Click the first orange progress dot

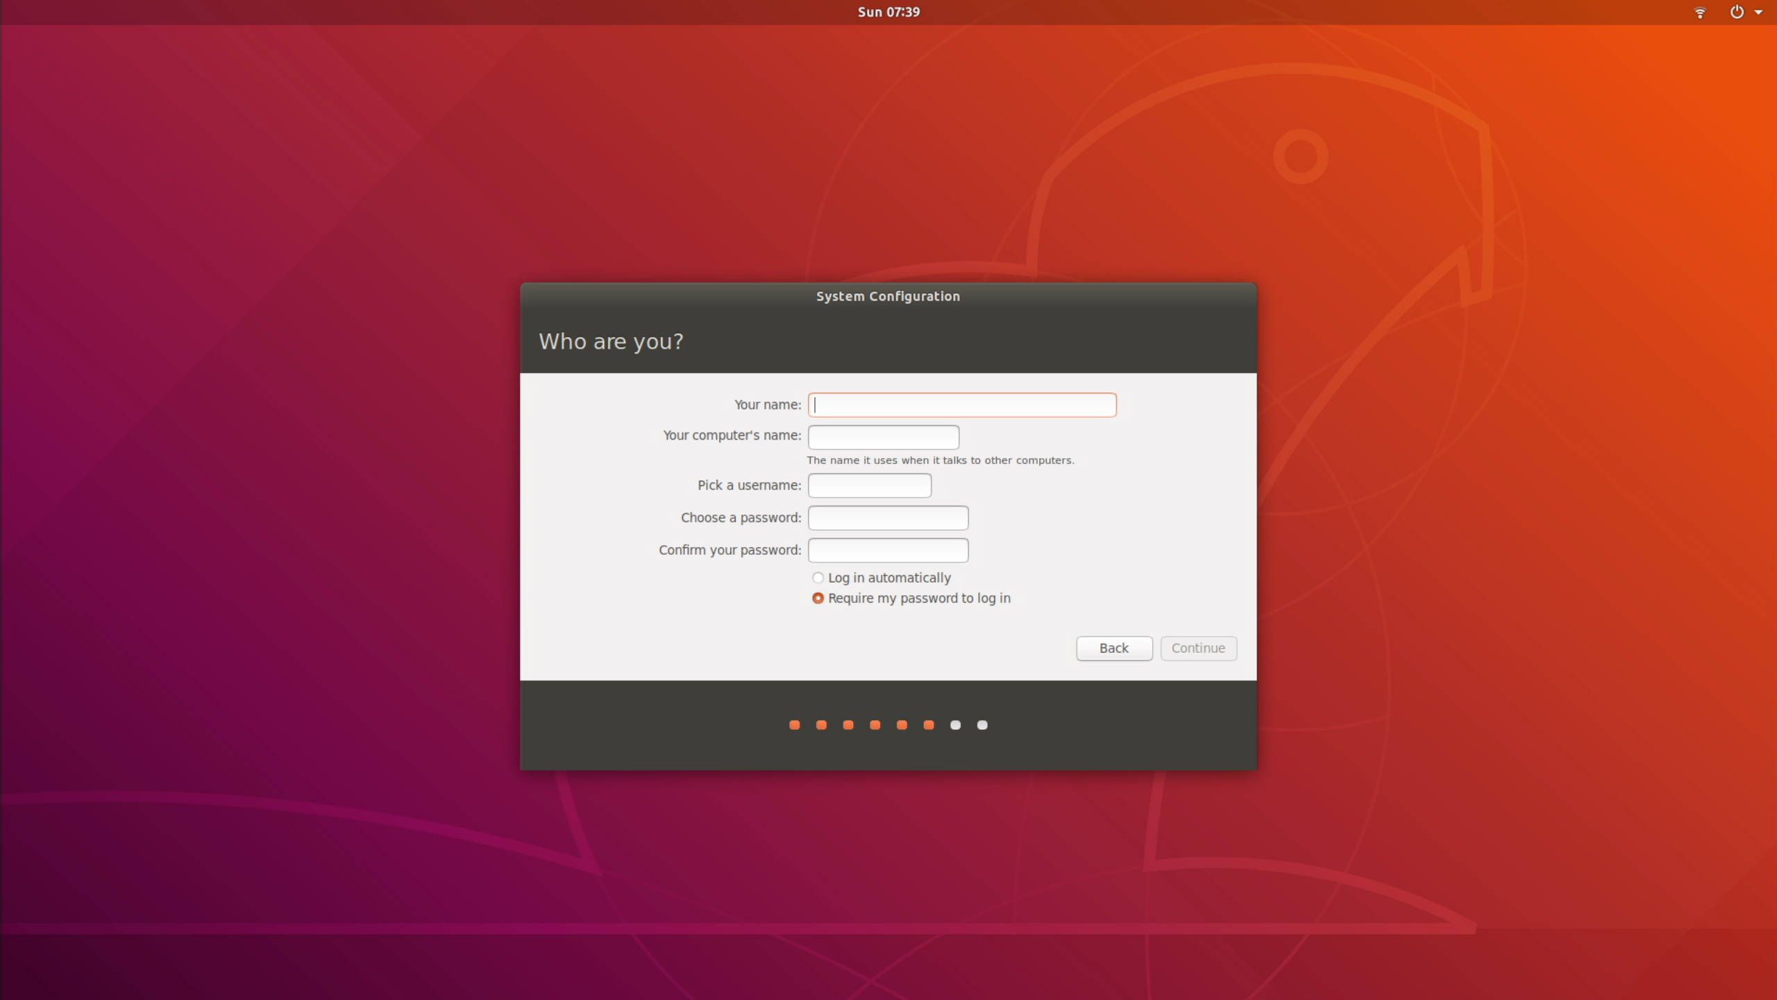pyautogui.click(x=795, y=725)
